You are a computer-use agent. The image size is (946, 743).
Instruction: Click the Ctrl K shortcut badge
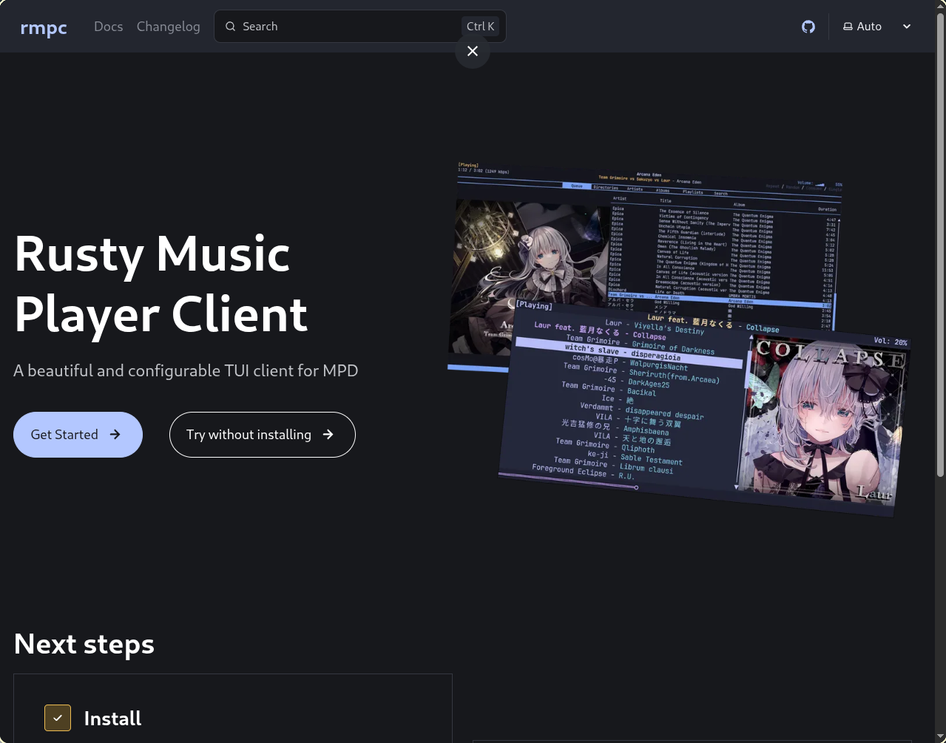click(481, 27)
